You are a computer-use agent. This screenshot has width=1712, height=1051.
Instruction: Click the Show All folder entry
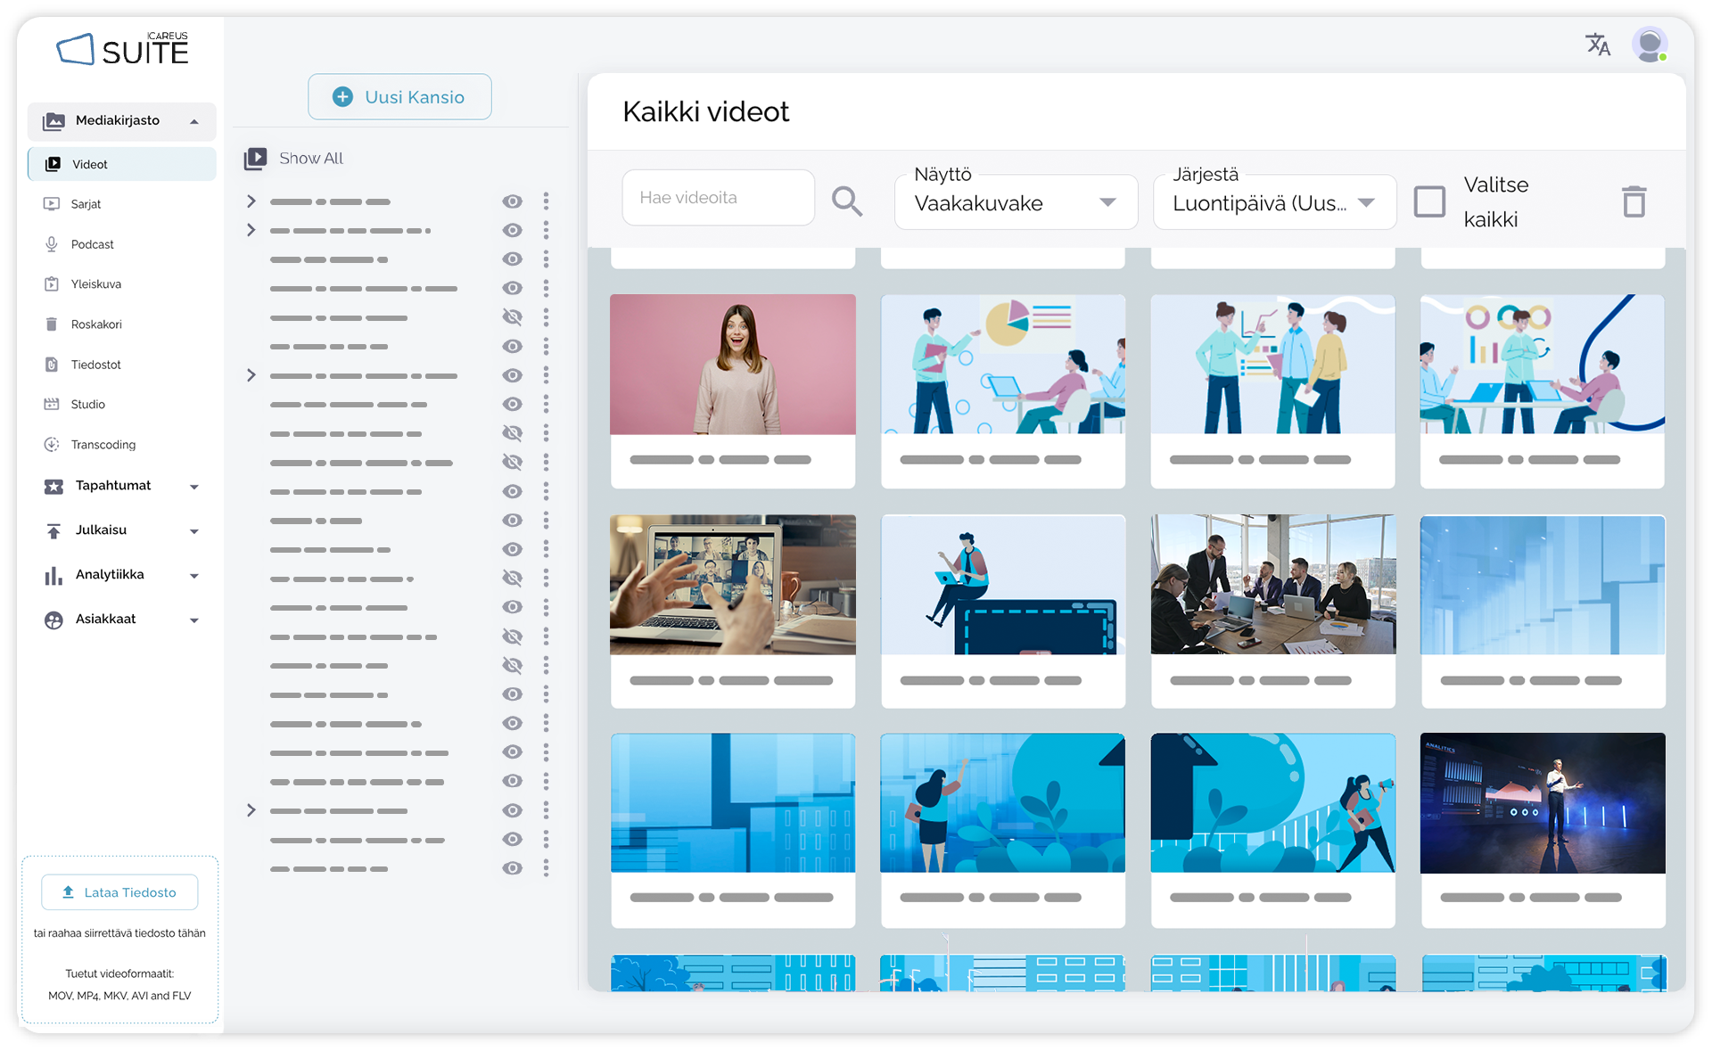coord(294,159)
